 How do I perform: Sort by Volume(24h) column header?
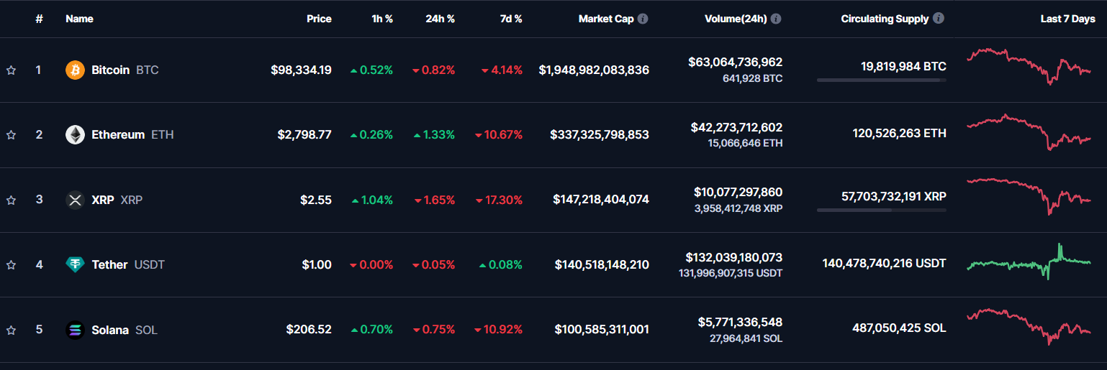pos(736,19)
